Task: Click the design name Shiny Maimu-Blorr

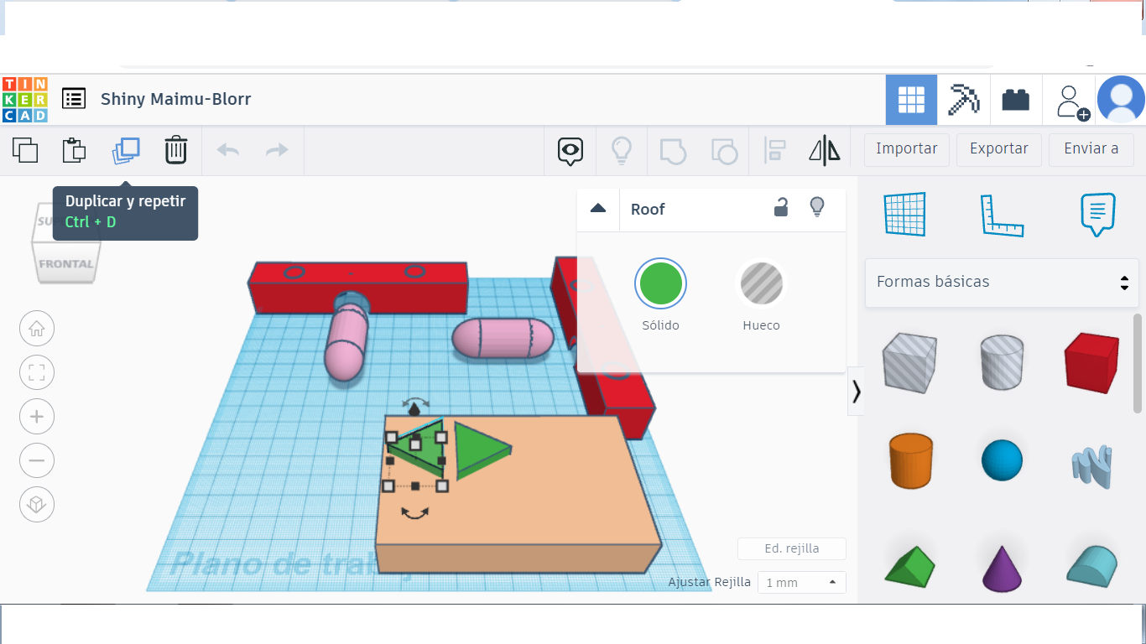Action: pyautogui.click(x=176, y=99)
